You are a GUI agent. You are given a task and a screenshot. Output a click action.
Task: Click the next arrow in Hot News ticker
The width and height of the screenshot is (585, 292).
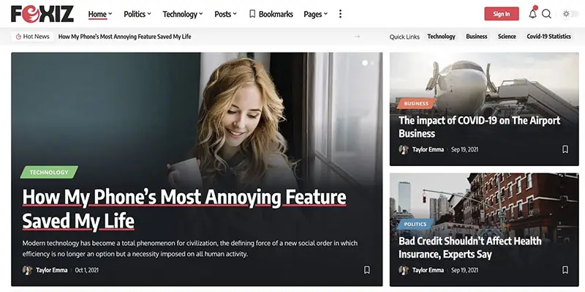357,37
